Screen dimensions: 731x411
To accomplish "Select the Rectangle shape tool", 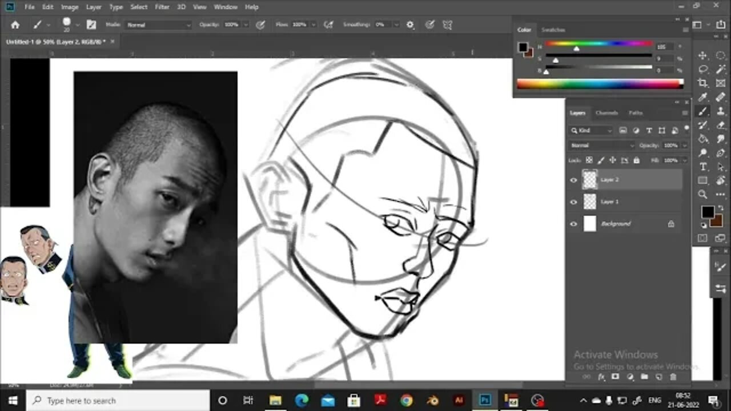I will pyautogui.click(x=703, y=180).
